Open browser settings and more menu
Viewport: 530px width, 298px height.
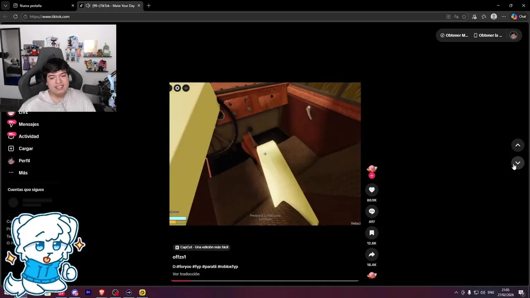click(503, 17)
